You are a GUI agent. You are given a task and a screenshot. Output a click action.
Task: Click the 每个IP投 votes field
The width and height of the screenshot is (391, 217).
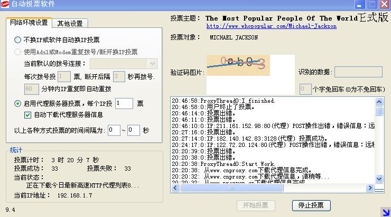(124, 103)
